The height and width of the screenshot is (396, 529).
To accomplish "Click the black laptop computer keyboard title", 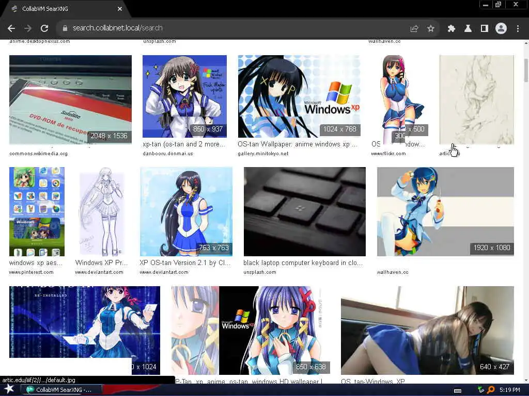I will [303, 262].
